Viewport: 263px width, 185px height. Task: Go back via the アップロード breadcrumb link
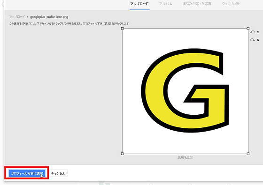tap(17, 17)
